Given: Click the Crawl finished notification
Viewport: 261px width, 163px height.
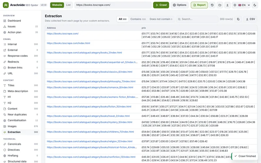Looking at the screenshot, I should coord(245,156).
